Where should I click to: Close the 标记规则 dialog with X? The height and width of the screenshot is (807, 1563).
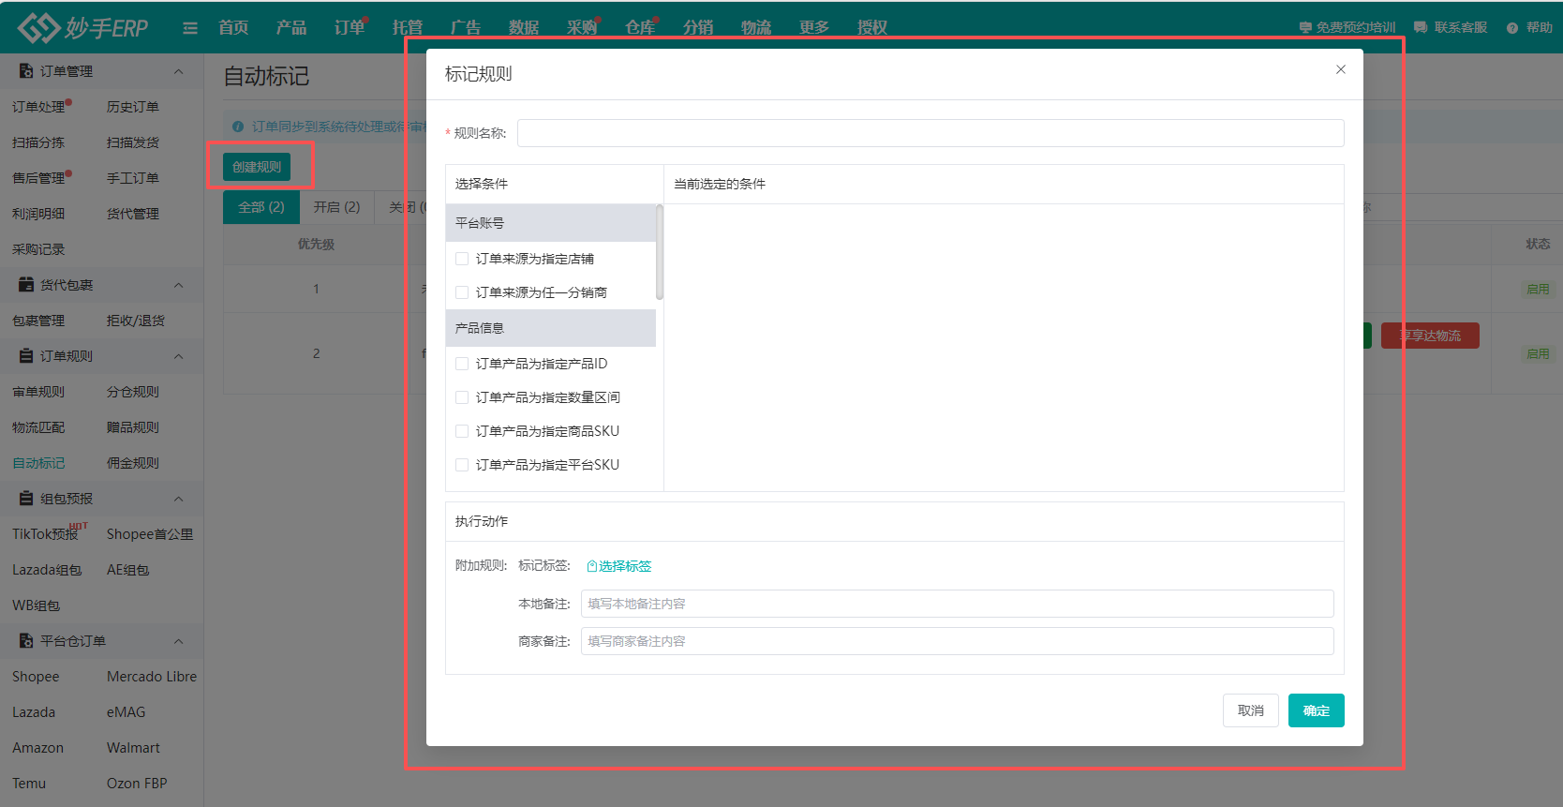coord(1341,69)
